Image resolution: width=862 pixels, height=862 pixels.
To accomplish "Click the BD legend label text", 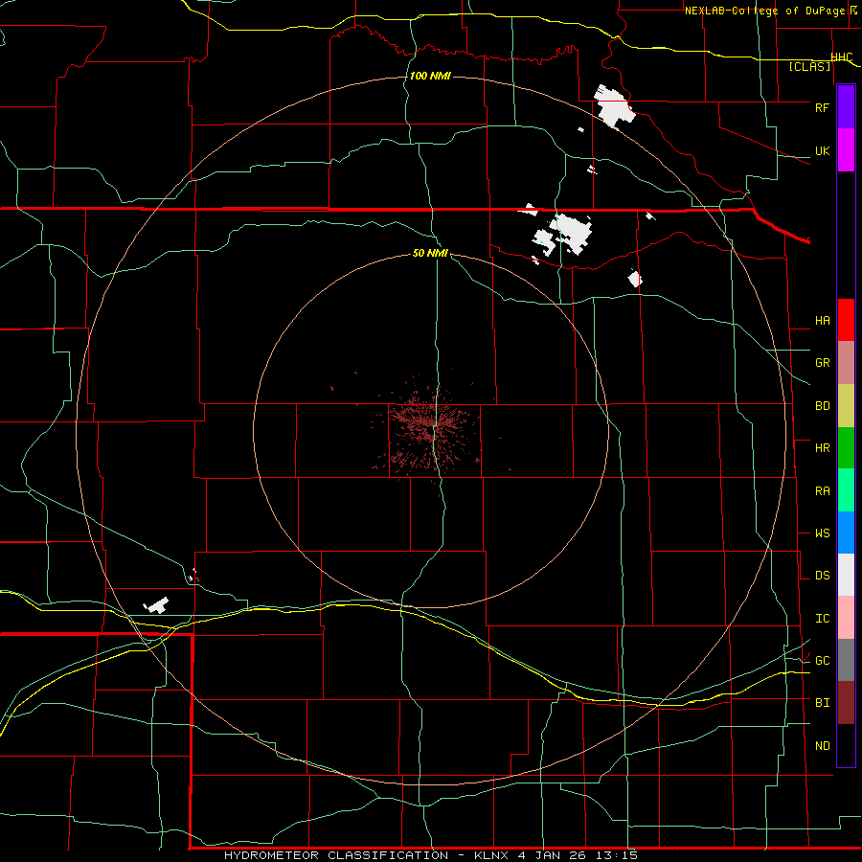I will pos(822,406).
